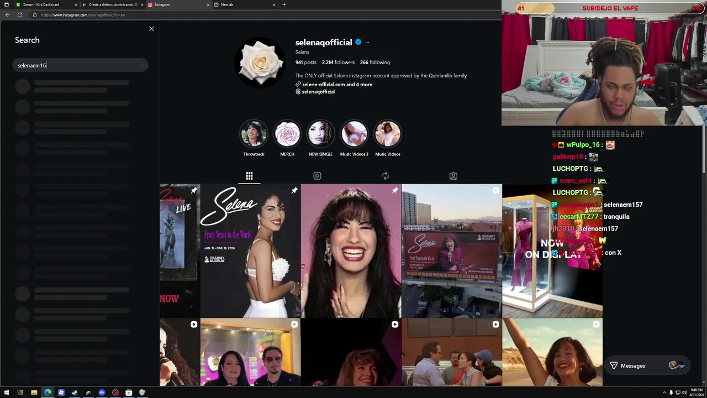Click the 941 posts count
707x398 pixels.
click(305, 62)
